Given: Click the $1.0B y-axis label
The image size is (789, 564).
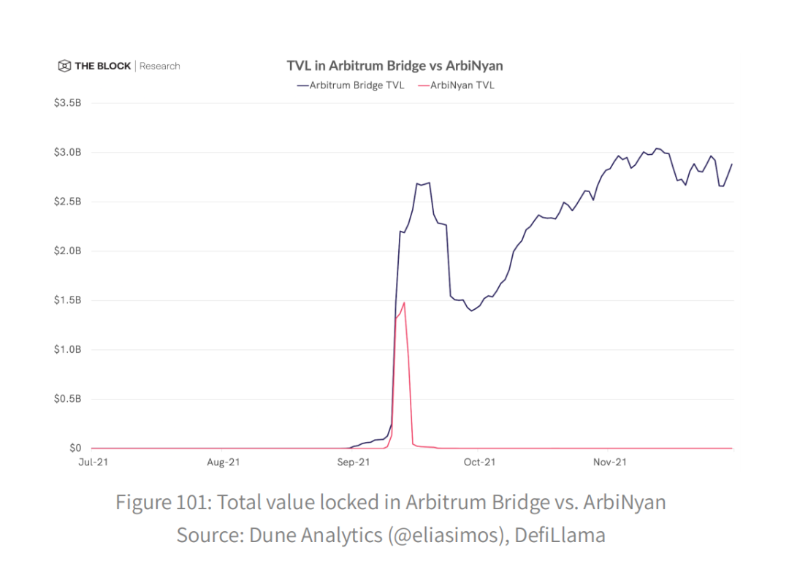Looking at the screenshot, I should point(67,350).
